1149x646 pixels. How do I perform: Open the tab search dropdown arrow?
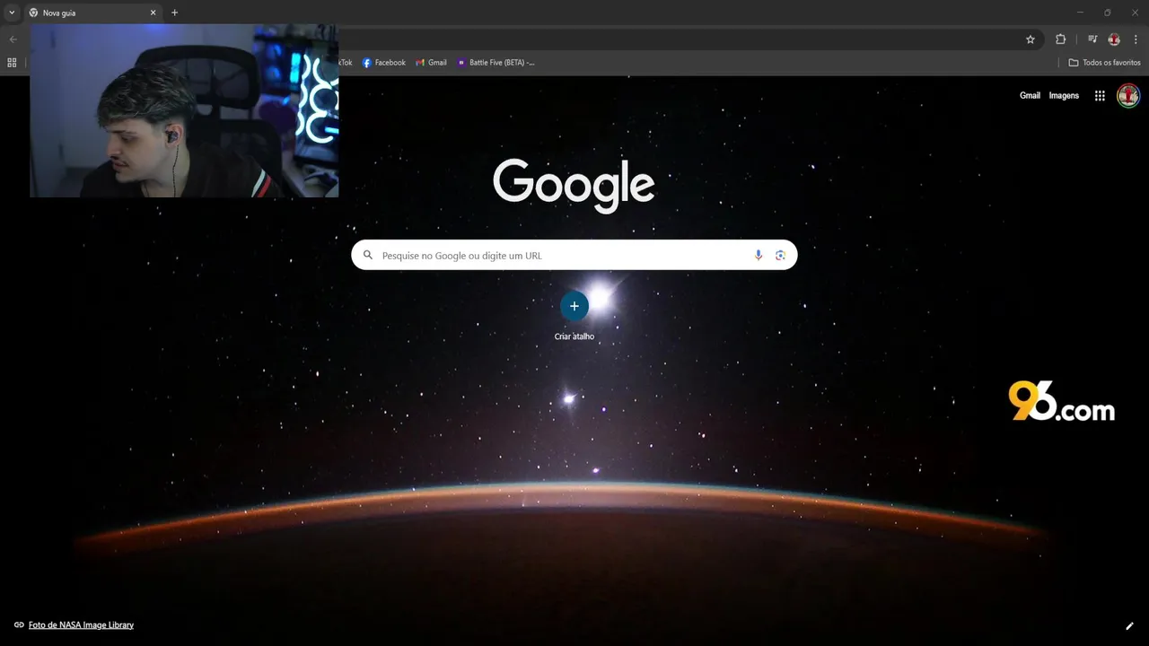pyautogui.click(x=12, y=13)
